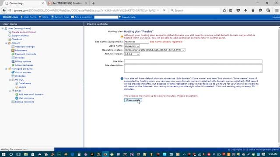Screen dimensions: 280x157
Task: Open a new browser tab
Action: pyautogui.click(x=93, y=3)
